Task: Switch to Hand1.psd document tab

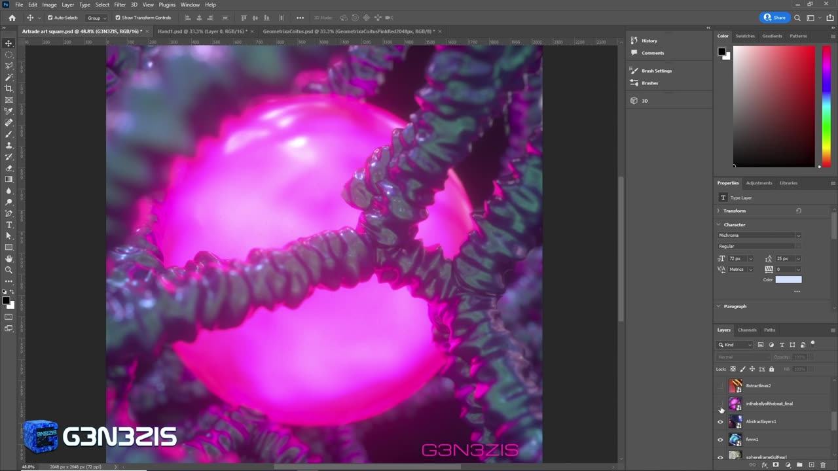Action: (x=202, y=31)
